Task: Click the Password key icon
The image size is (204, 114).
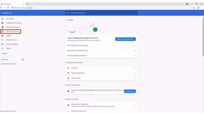Action: click(68, 68)
